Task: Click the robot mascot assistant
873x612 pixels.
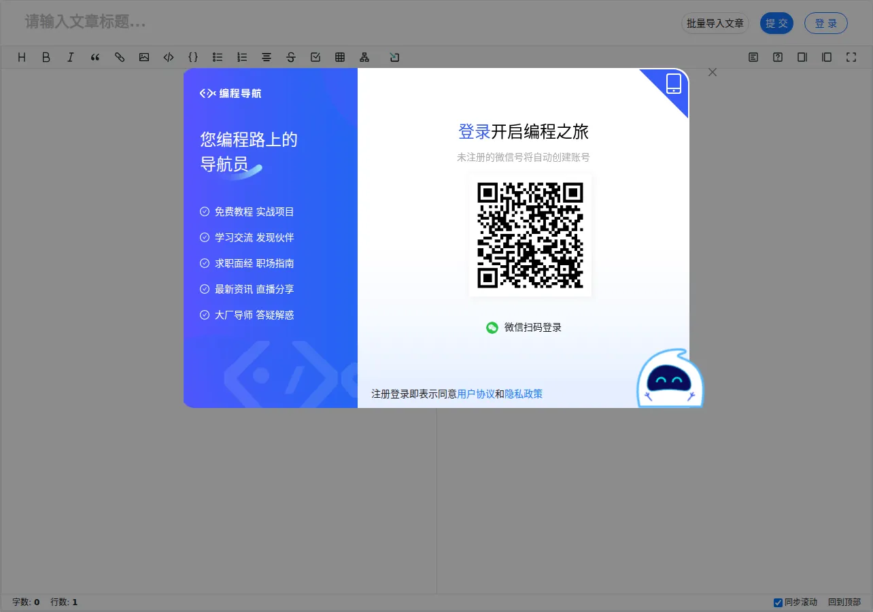Action: click(x=670, y=379)
